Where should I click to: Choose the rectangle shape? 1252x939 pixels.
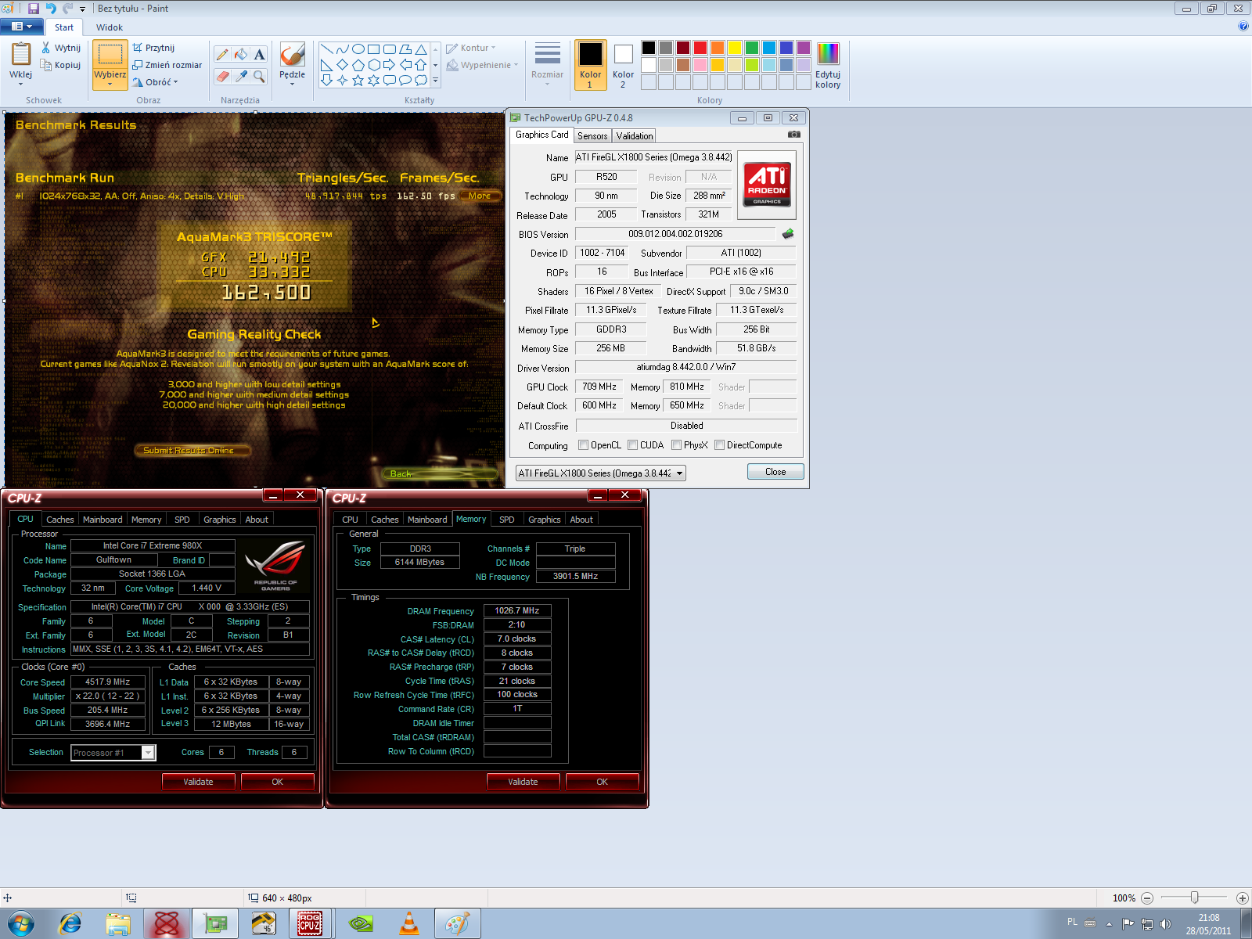373,49
